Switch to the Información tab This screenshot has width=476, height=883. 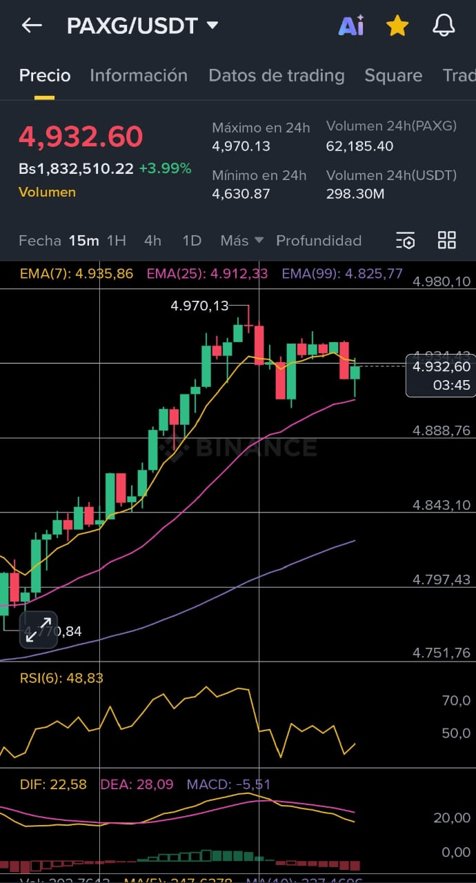click(139, 75)
